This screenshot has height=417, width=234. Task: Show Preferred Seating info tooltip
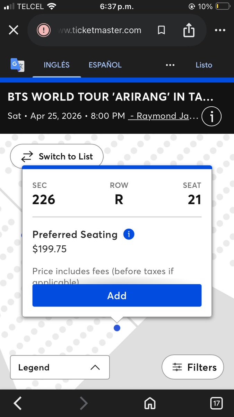129,235
